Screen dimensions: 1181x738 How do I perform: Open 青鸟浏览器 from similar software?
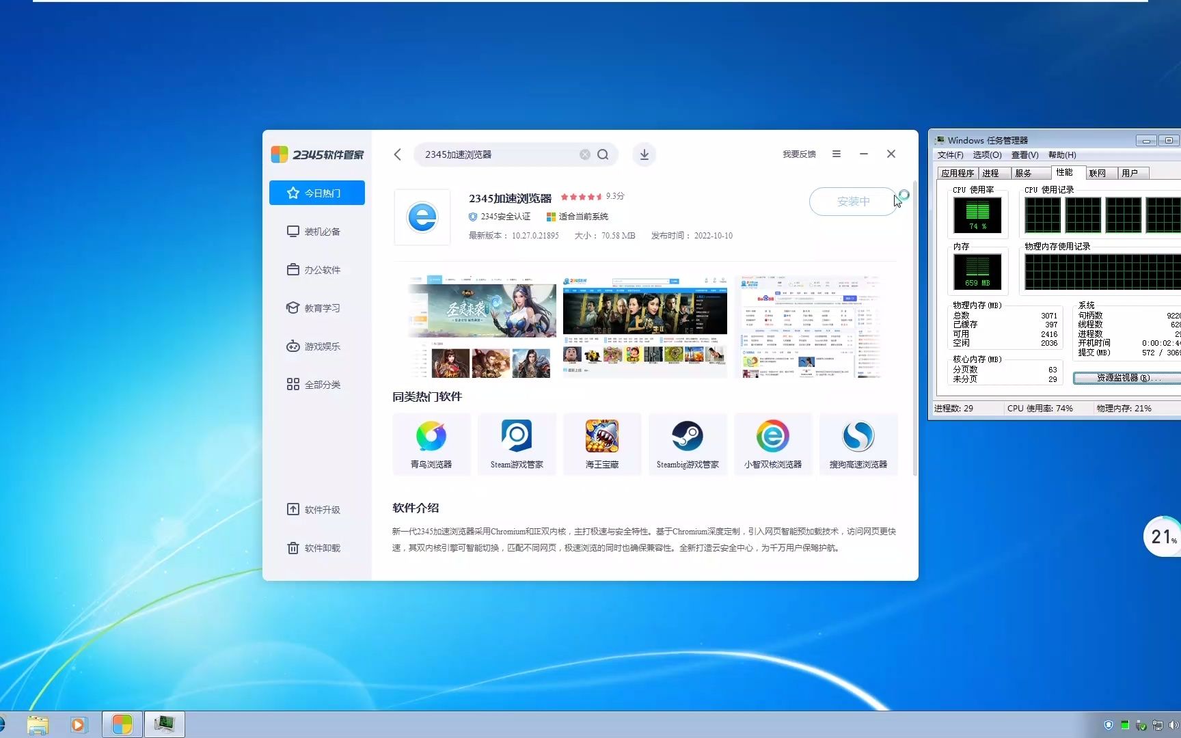(x=431, y=444)
